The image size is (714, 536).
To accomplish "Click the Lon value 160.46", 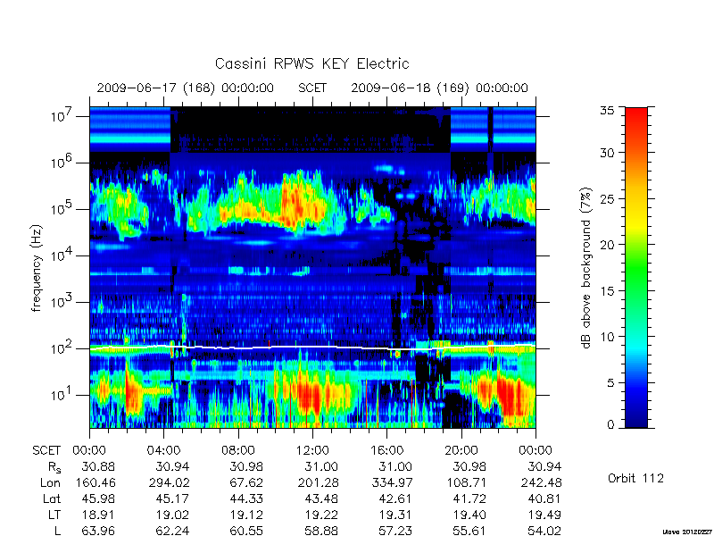I will point(95,482).
